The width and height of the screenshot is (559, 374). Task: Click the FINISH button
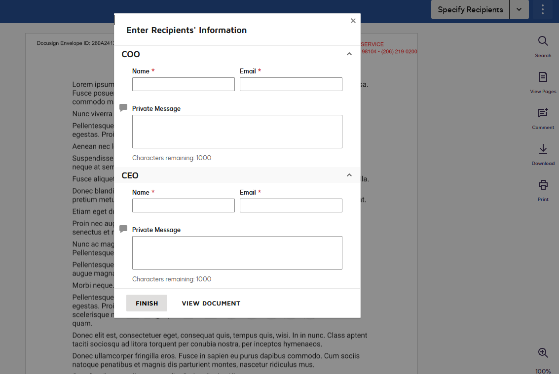(x=147, y=303)
